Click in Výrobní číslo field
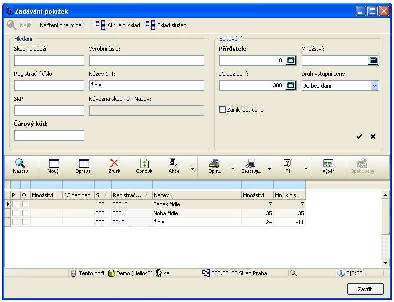The height and width of the screenshot is (302, 394). coord(147,60)
